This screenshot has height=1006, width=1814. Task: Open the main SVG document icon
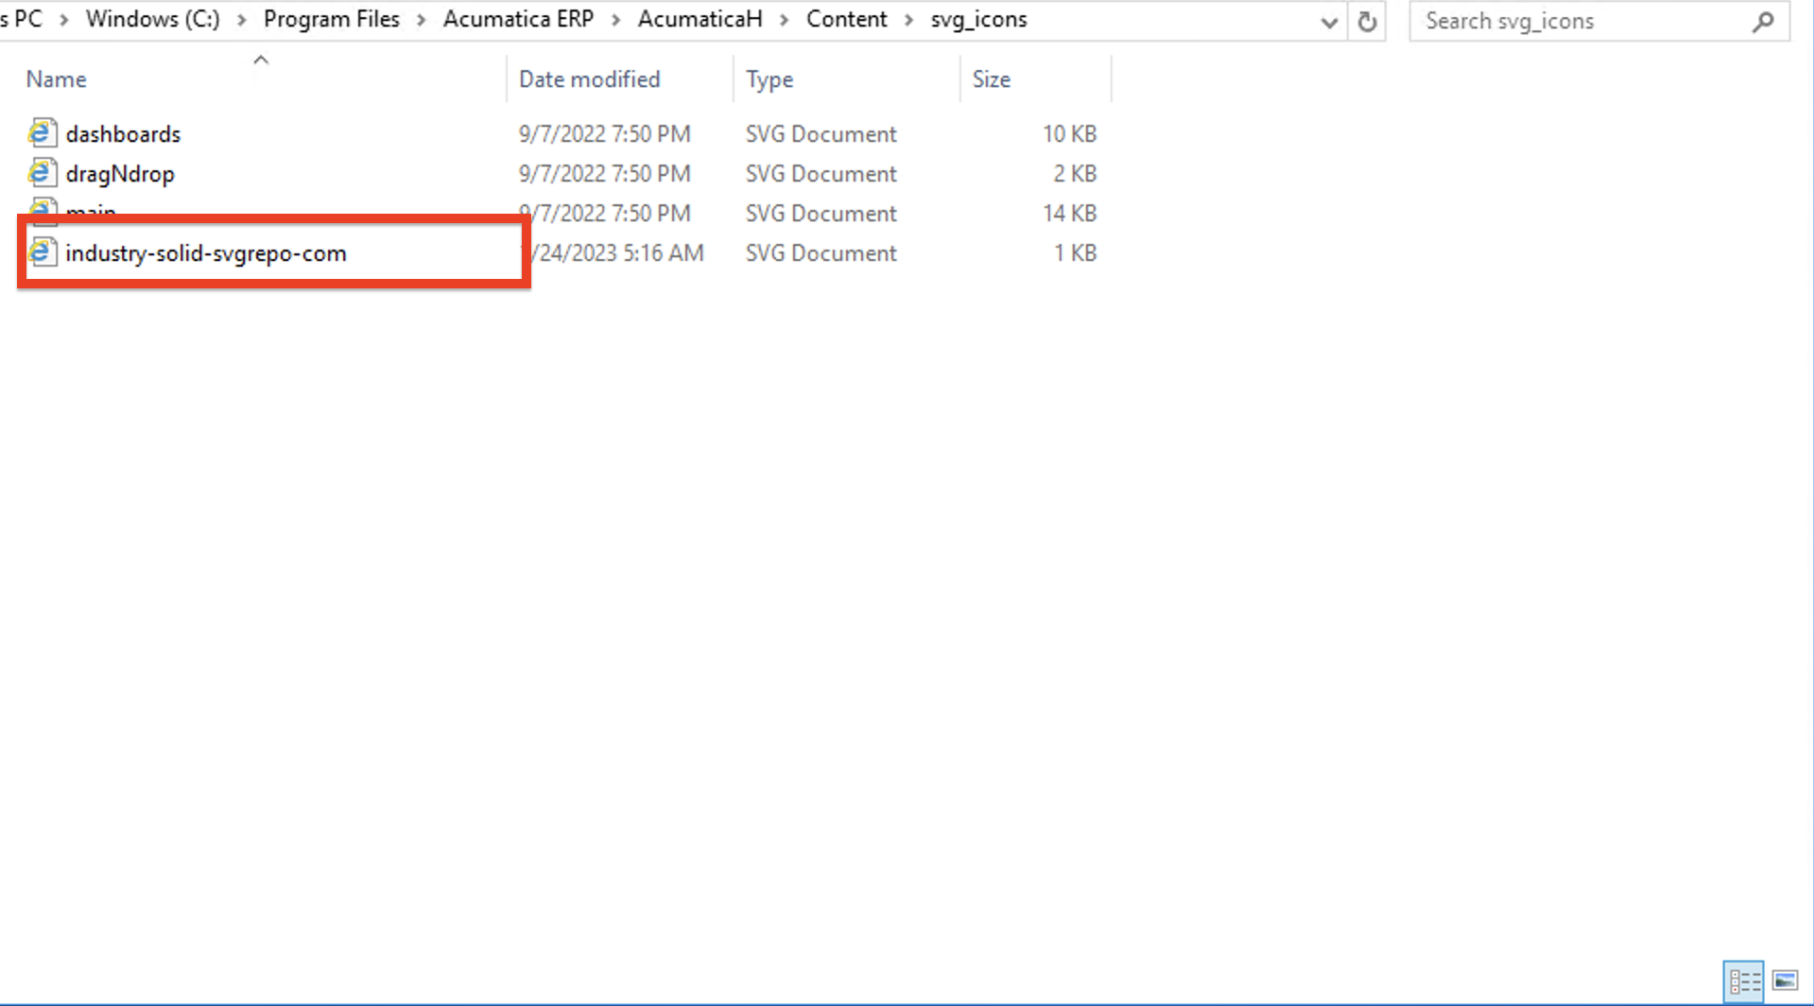tap(41, 210)
